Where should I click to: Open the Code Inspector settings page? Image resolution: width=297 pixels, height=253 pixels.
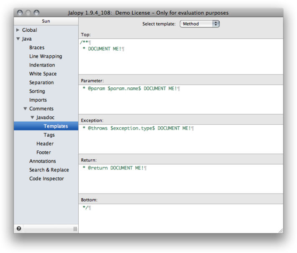46,179
